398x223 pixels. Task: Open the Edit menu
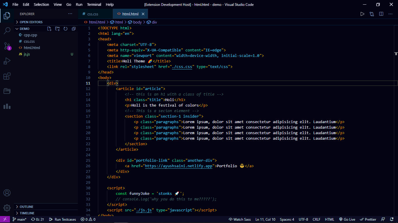26,4
